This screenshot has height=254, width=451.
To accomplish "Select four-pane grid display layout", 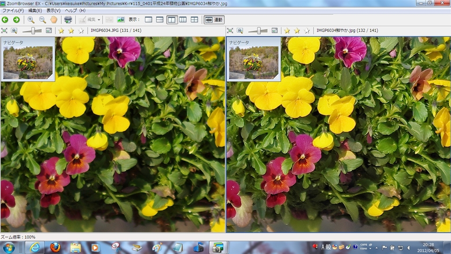I will 194,19.
